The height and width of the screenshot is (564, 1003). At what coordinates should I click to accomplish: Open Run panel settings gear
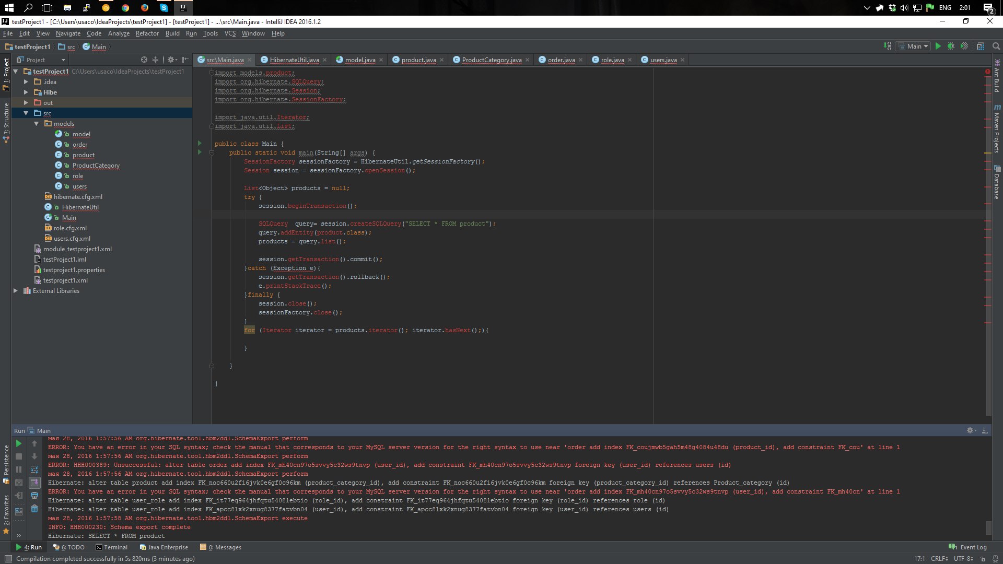coord(971,430)
